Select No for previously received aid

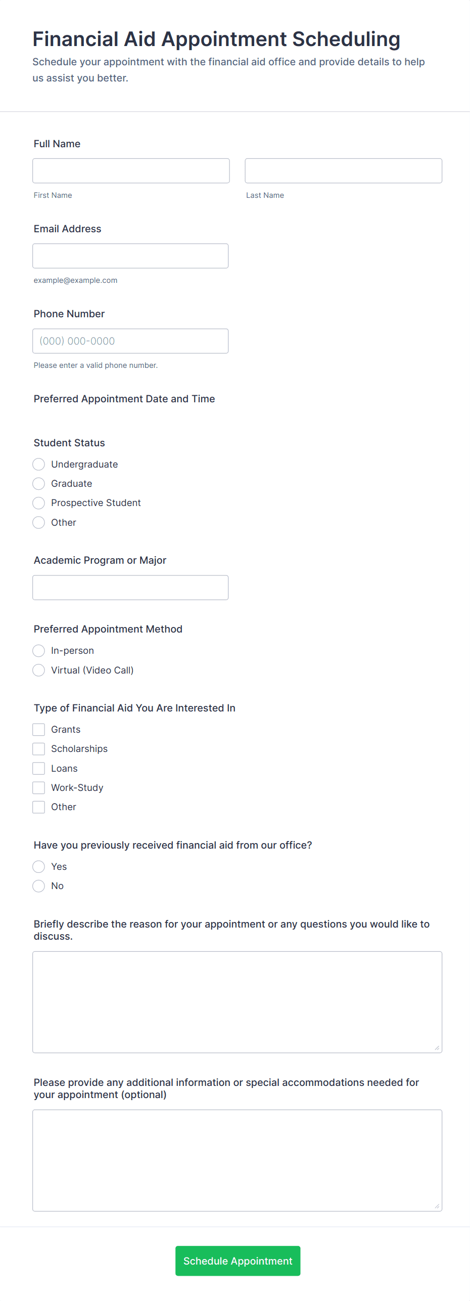(39, 886)
